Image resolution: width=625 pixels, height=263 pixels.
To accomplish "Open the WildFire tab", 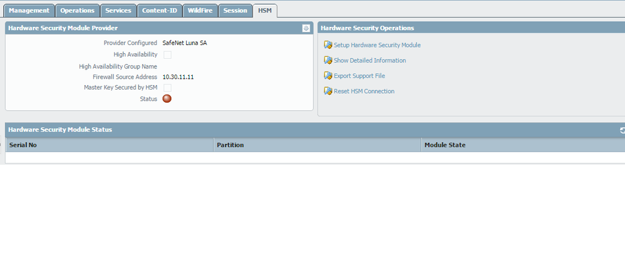I will 200,11.
